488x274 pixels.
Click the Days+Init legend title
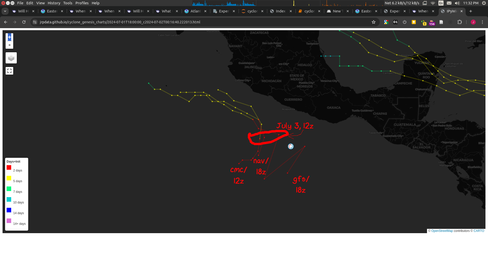click(x=13, y=162)
